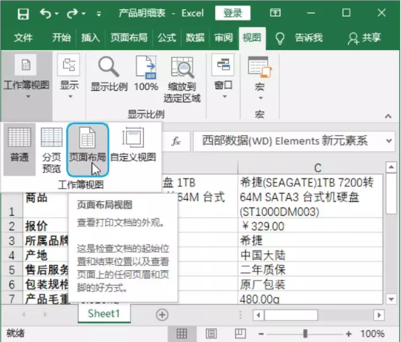Viewport: 401px width, 342px height.
Task: Switch to the Data (数据) tab
Action: click(195, 38)
